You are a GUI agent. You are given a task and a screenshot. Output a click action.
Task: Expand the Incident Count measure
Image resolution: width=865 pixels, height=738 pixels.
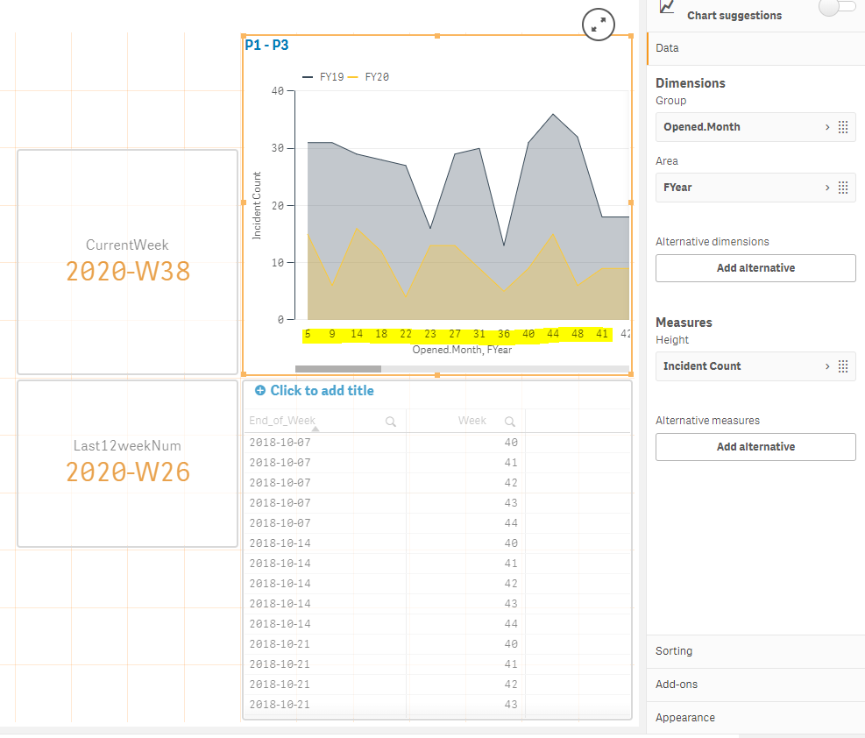[826, 366]
